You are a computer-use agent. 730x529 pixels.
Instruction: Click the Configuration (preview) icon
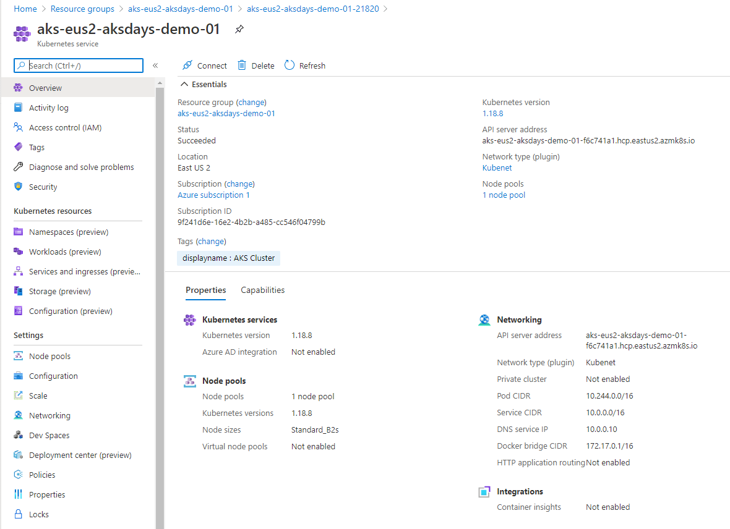click(x=18, y=311)
